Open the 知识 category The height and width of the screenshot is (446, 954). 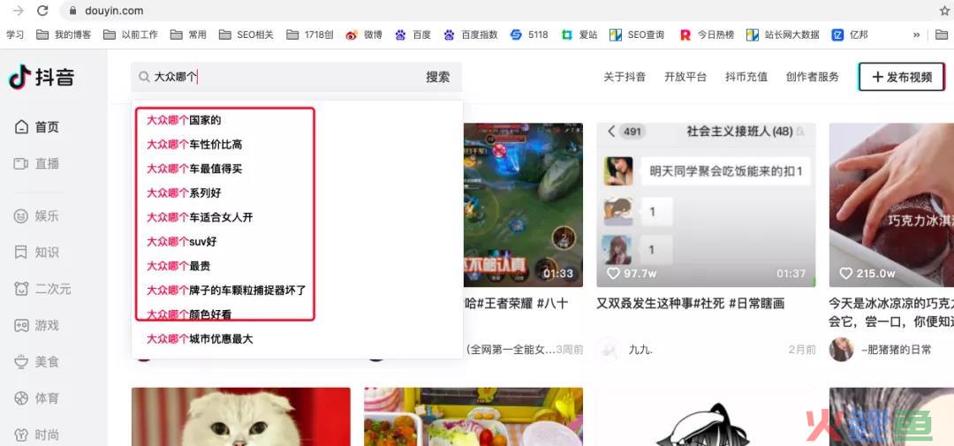point(37,252)
